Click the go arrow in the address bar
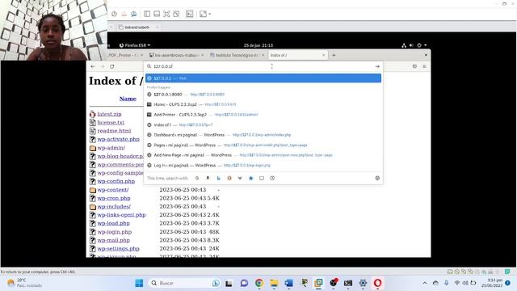This screenshot has height=291, width=517. click(377, 66)
